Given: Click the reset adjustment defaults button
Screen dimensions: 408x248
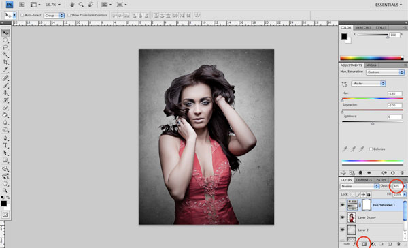Looking at the screenshot, I should (x=392, y=173).
